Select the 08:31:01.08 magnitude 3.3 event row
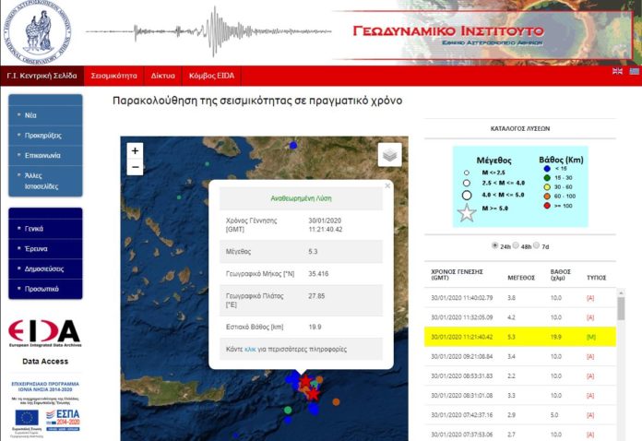This screenshot has height=441, width=642. click(520, 396)
